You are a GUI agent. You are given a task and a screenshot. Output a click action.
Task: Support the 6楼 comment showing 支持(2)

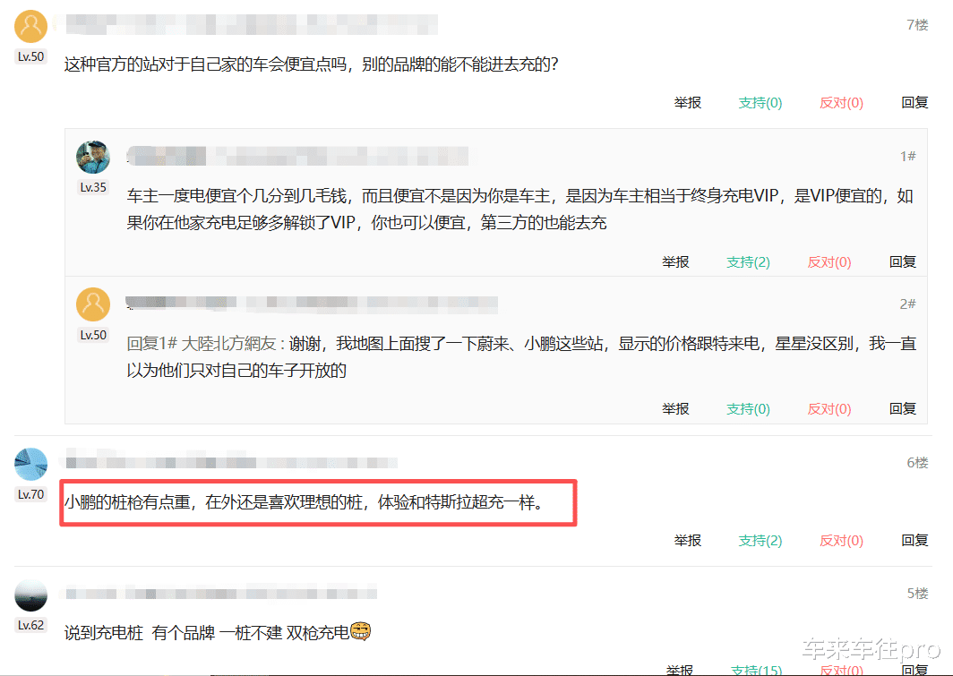tap(760, 541)
